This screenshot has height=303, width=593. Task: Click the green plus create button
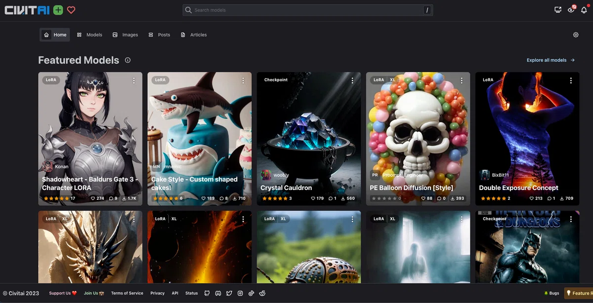pyautogui.click(x=58, y=10)
